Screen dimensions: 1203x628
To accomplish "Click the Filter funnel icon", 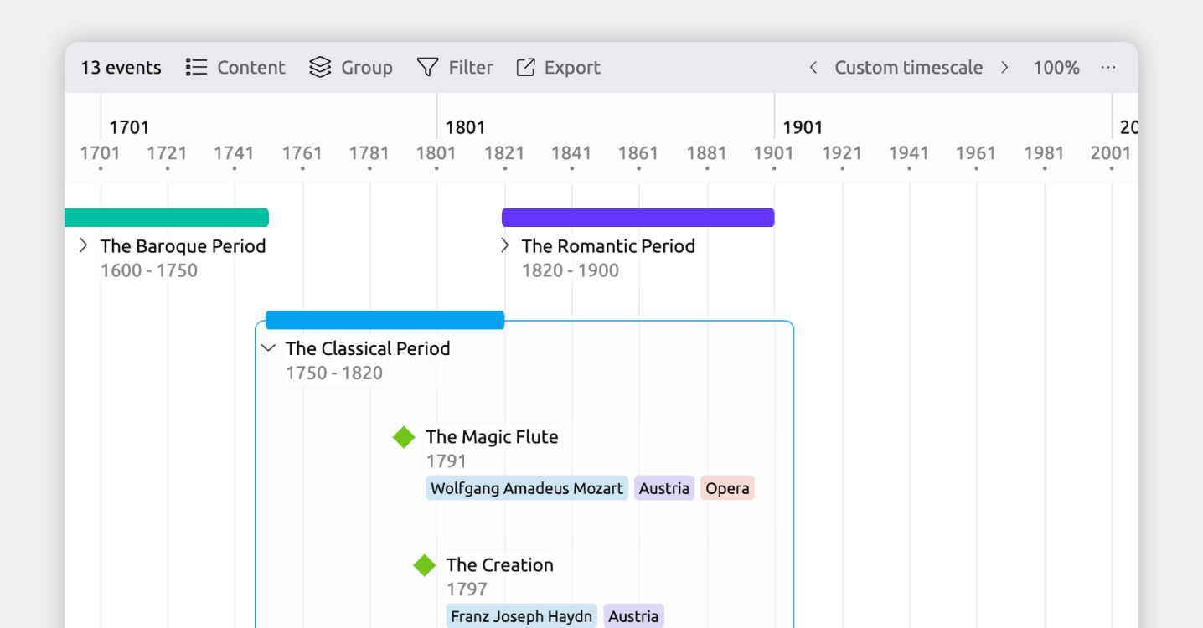I will [x=427, y=68].
